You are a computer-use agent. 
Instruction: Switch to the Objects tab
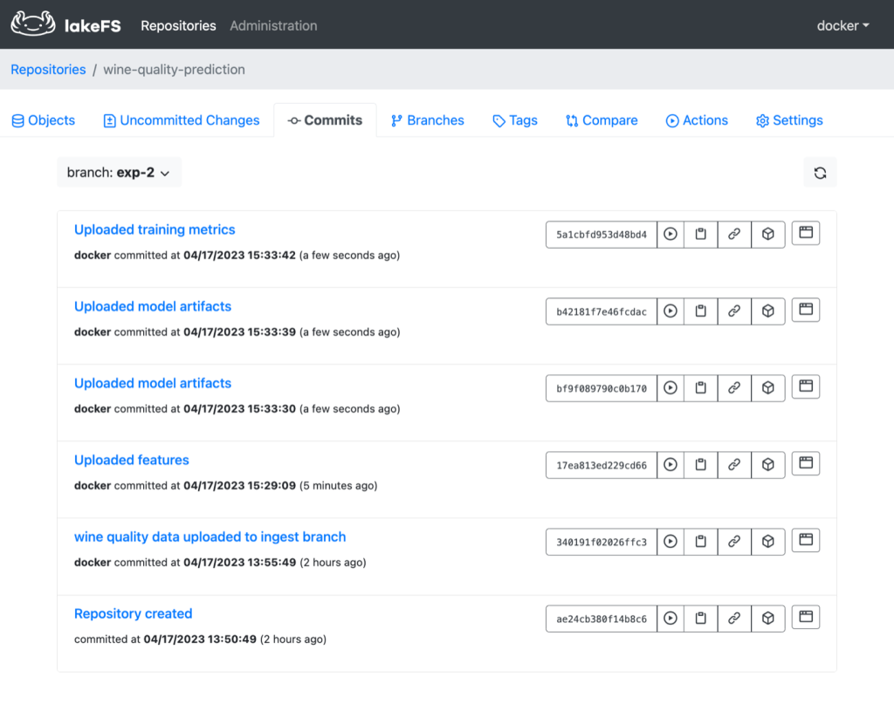(x=44, y=120)
